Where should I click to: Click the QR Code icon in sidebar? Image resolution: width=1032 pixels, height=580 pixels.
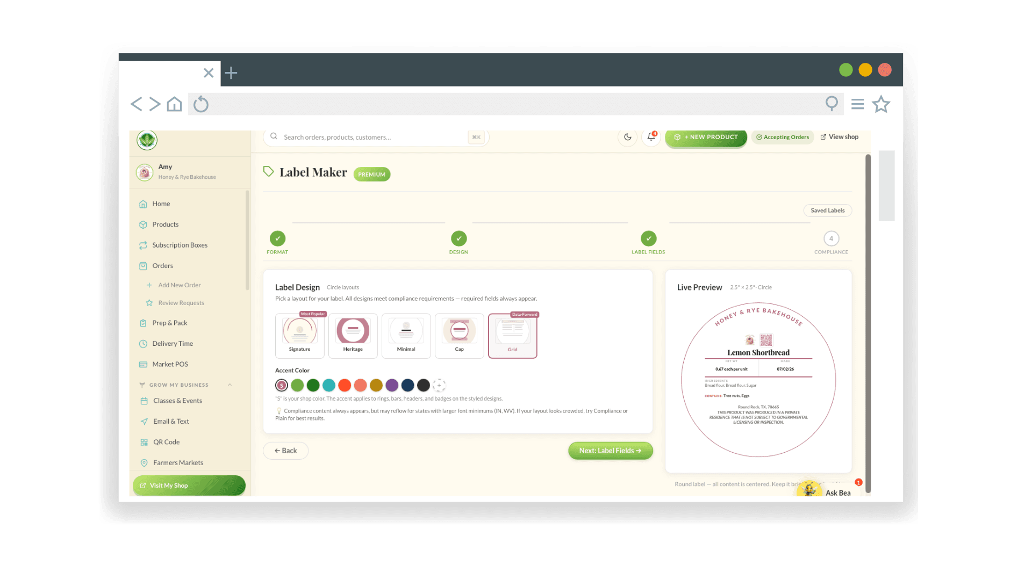[144, 443]
